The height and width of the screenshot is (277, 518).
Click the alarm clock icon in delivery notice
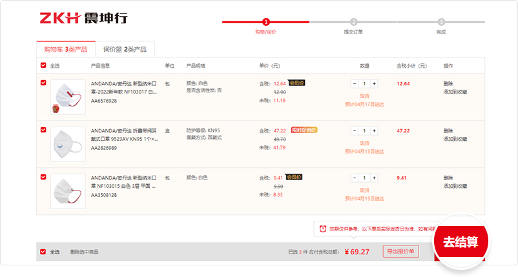tap(323, 229)
